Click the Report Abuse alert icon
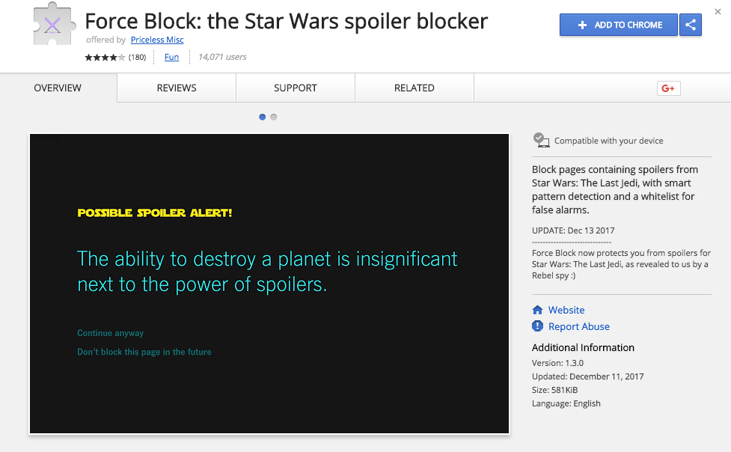Viewport: 731px width, 452px height. 537,326
